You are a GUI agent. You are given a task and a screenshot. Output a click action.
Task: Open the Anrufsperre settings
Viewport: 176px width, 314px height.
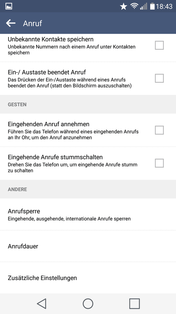click(88, 215)
